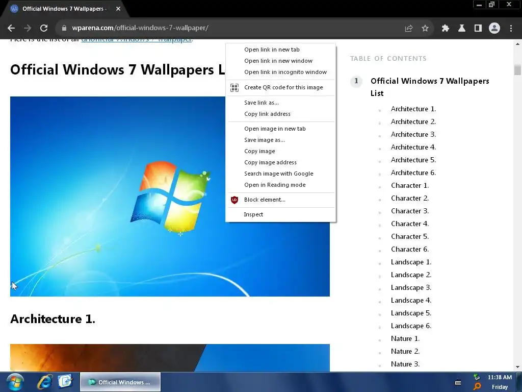Launch Internet Explorer from the taskbar
522x392 pixels.
point(44,382)
